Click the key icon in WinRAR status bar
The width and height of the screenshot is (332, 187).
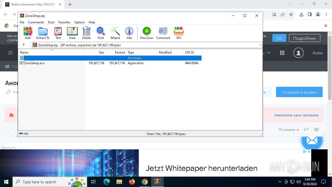26,134
